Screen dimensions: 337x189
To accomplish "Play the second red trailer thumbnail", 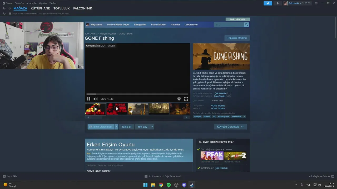I will pos(117,109).
